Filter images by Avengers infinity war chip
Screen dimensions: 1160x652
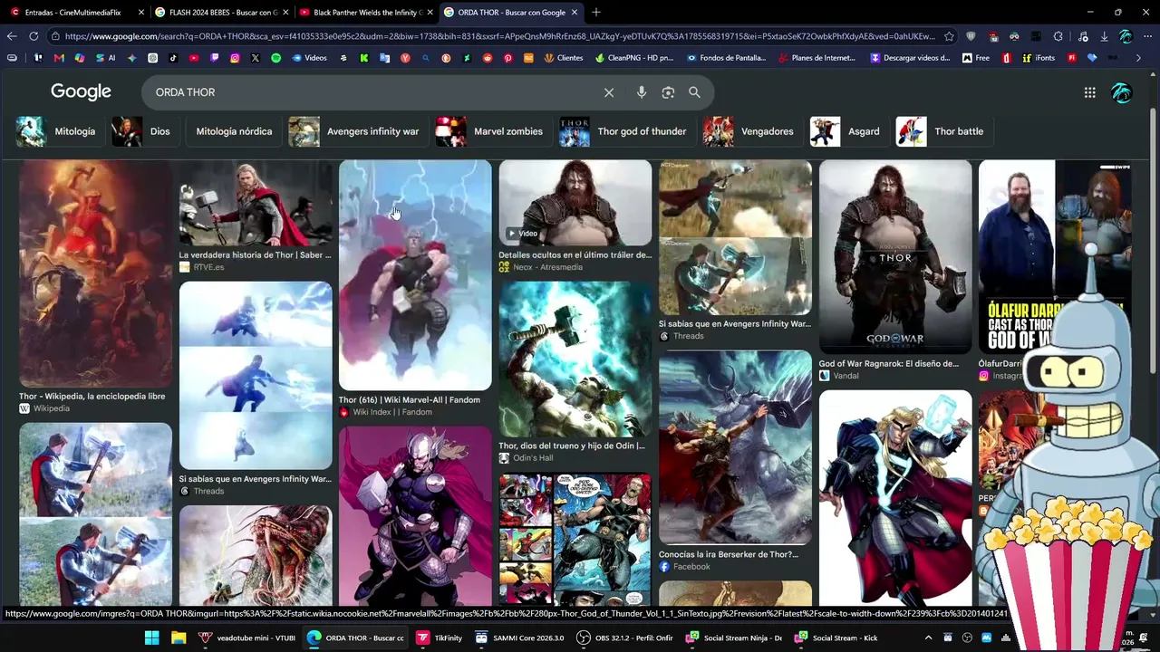(x=357, y=131)
